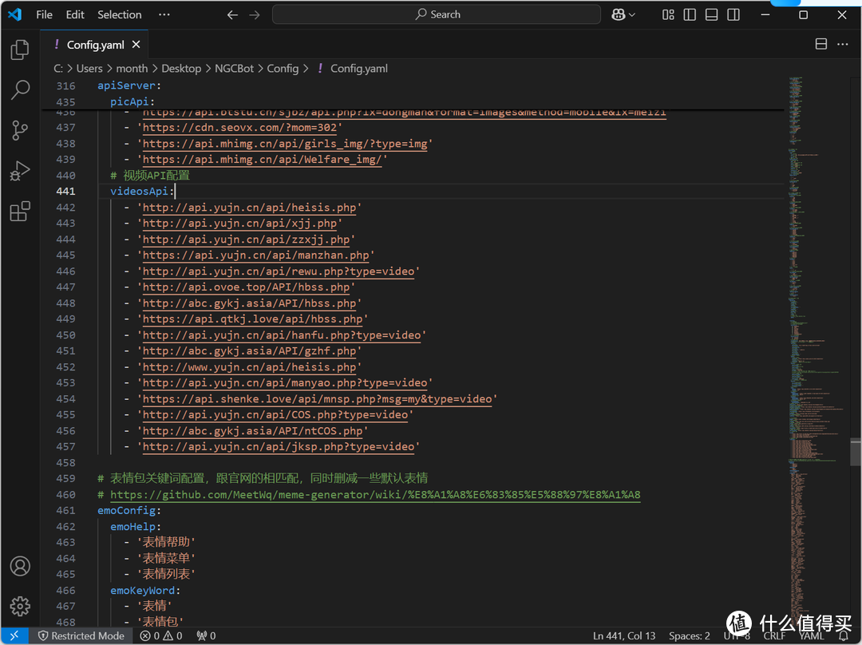Open the github.com meme-generator wiki link

point(375,494)
